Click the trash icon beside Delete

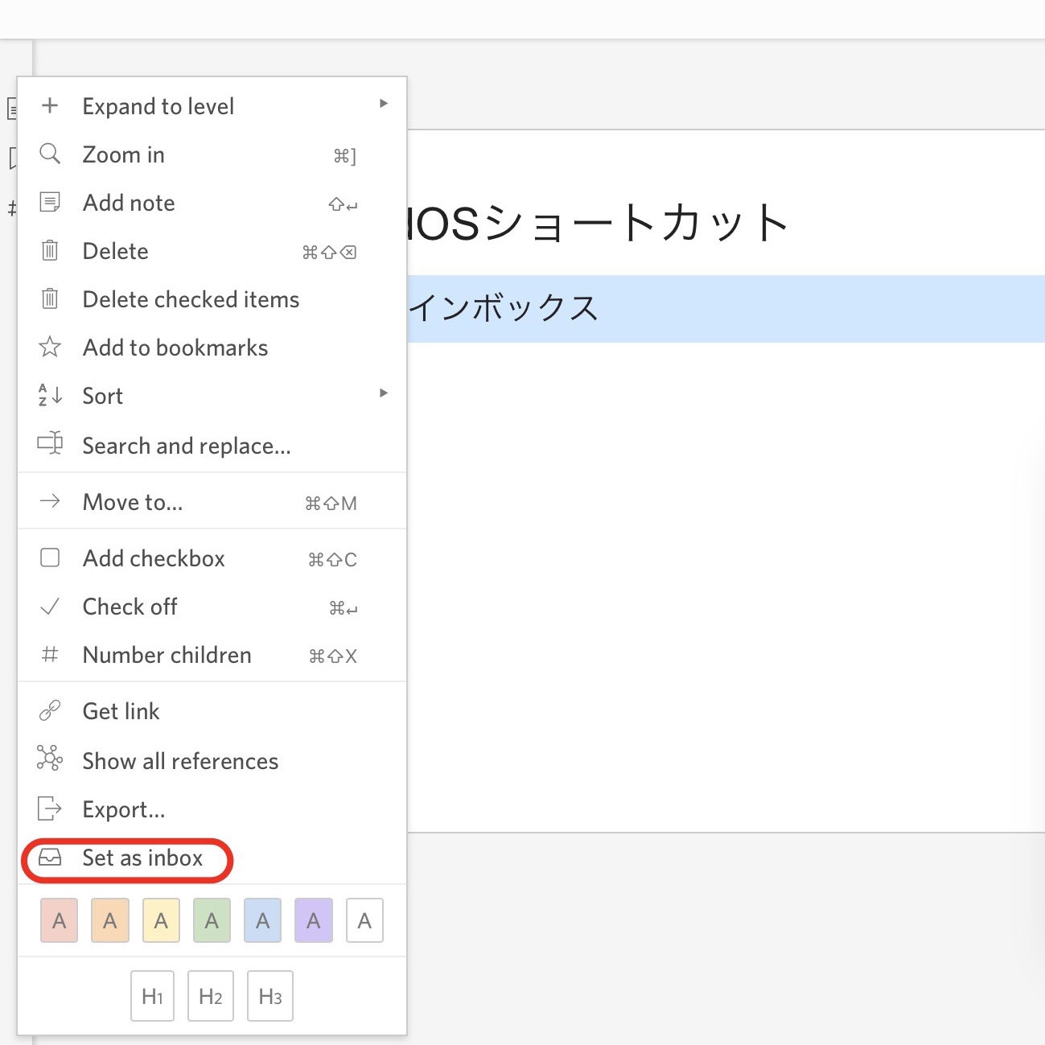(x=50, y=250)
